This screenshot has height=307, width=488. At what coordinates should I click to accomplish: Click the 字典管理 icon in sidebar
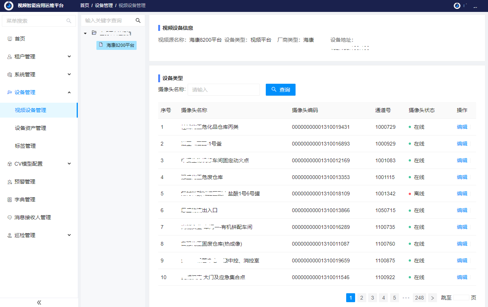(10, 199)
